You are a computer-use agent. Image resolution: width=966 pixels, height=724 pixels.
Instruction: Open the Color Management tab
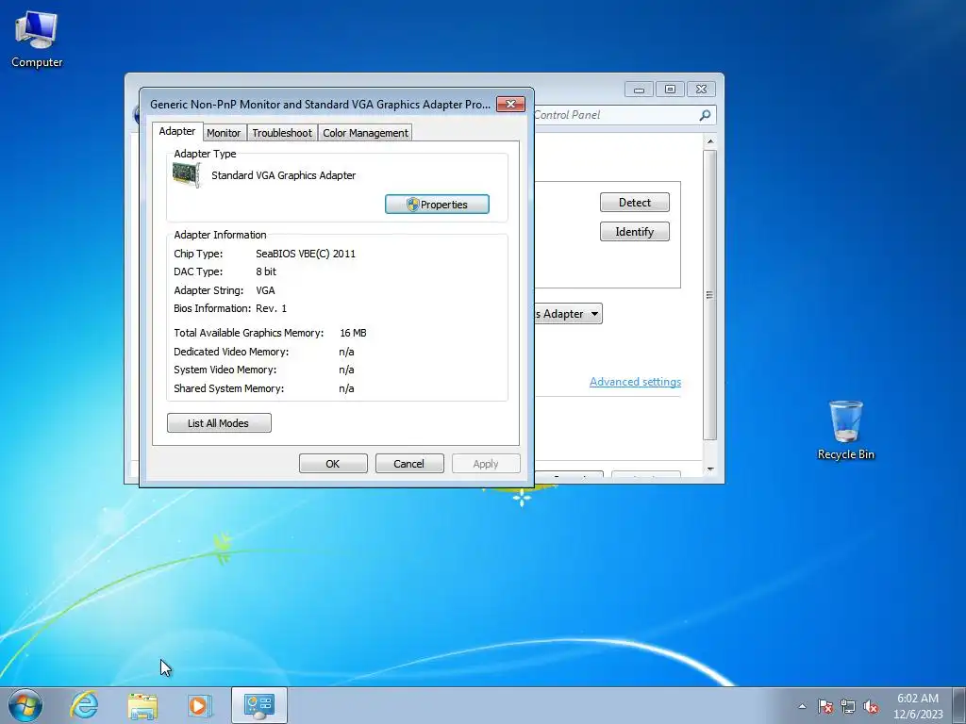coord(365,133)
